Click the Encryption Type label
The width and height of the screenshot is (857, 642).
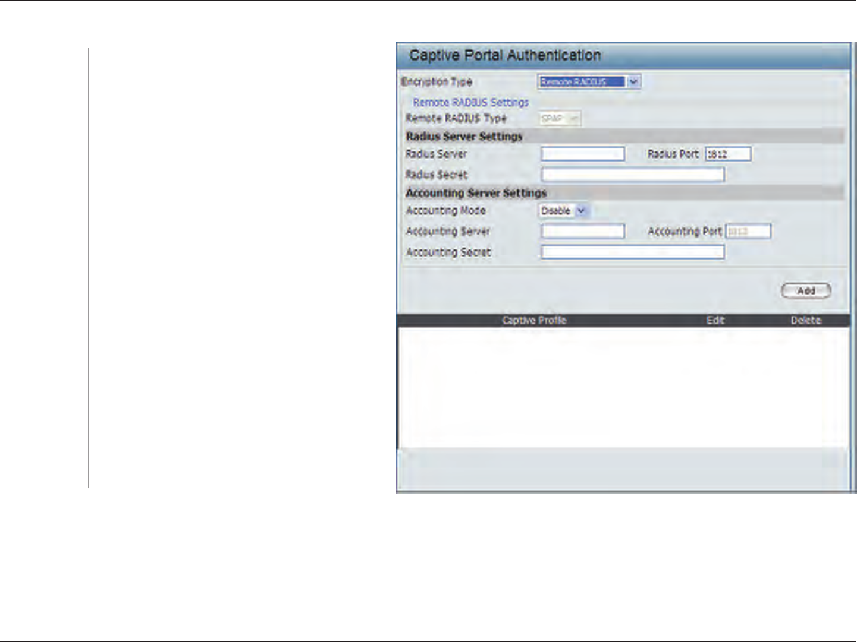click(437, 82)
